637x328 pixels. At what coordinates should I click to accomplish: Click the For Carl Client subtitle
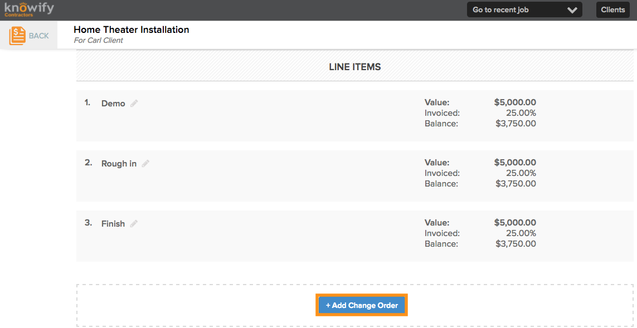tap(98, 40)
